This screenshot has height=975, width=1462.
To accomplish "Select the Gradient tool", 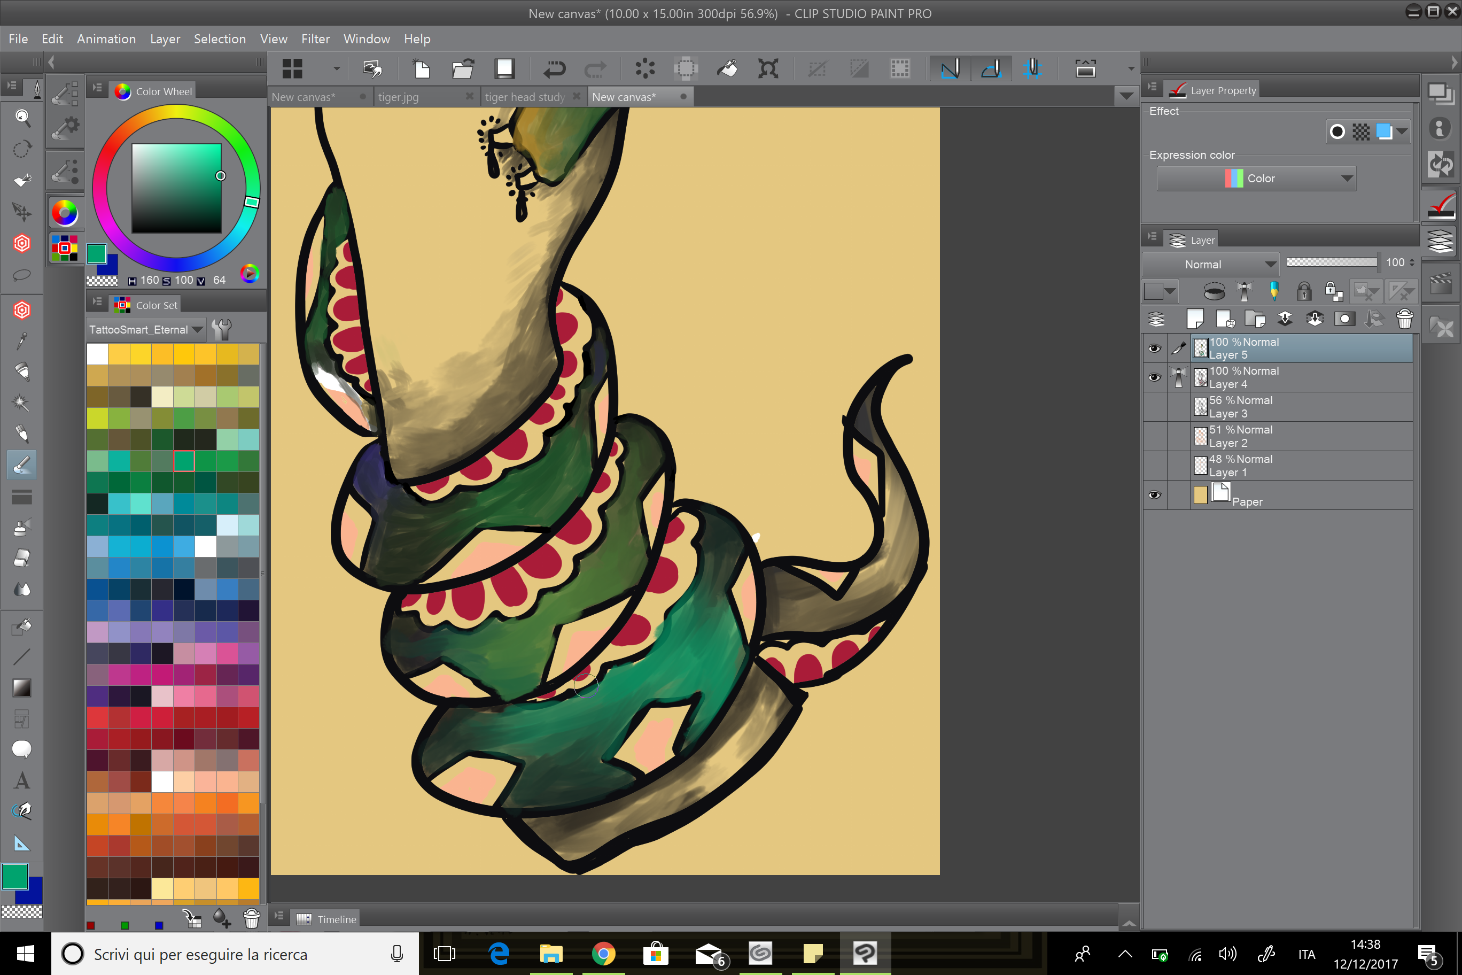I will [x=22, y=687].
